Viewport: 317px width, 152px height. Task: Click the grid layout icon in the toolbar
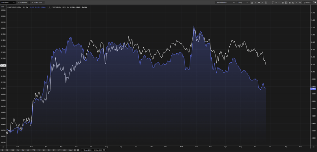coord(283,3)
